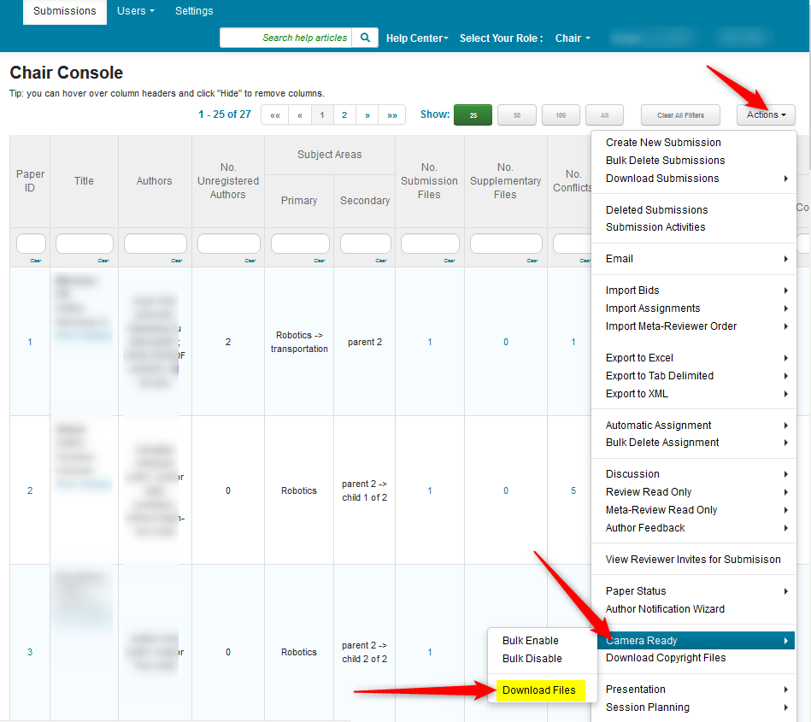Expand the Users menu
This screenshot has width=811, height=722.
[x=135, y=11]
